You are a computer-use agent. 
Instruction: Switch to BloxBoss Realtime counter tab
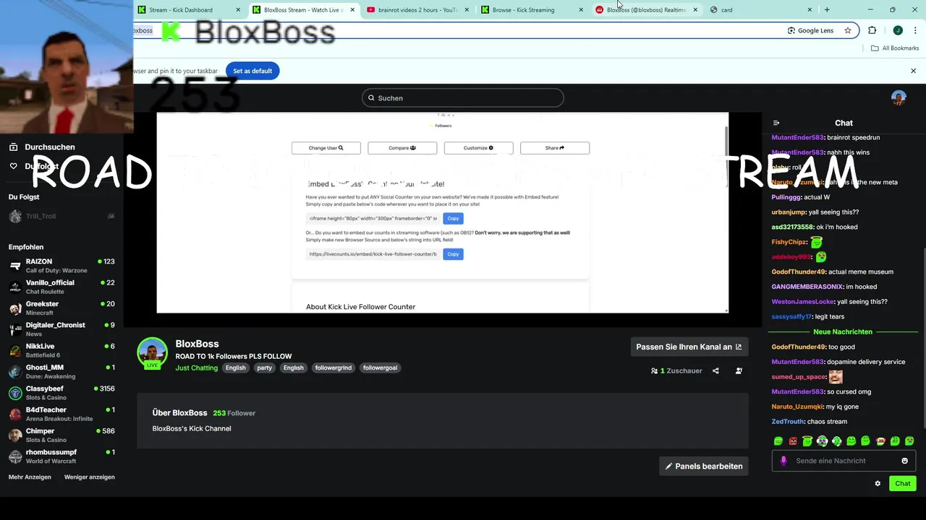pyautogui.click(x=646, y=10)
